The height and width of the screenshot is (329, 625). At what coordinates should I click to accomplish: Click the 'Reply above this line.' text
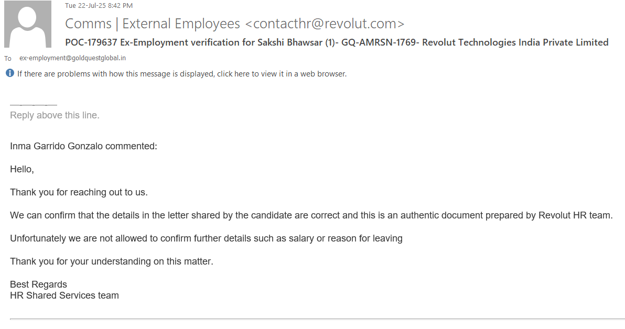click(x=55, y=115)
